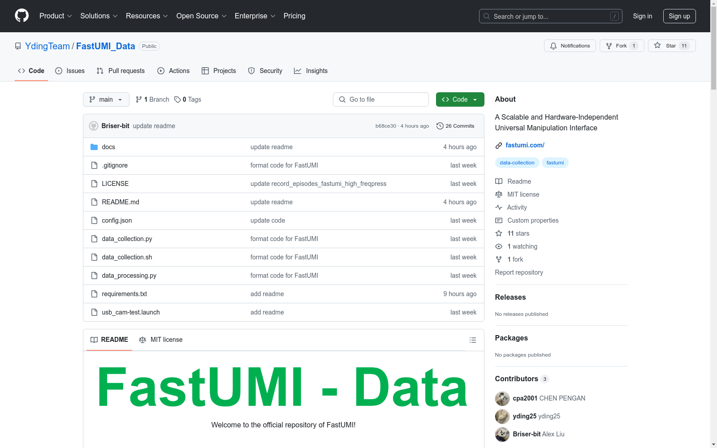Viewport: 717px width, 448px height.
Task: Open the main branch selector dropdown
Action: [x=106, y=99]
